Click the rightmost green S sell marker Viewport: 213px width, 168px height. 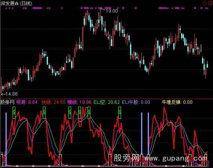[119, 113]
